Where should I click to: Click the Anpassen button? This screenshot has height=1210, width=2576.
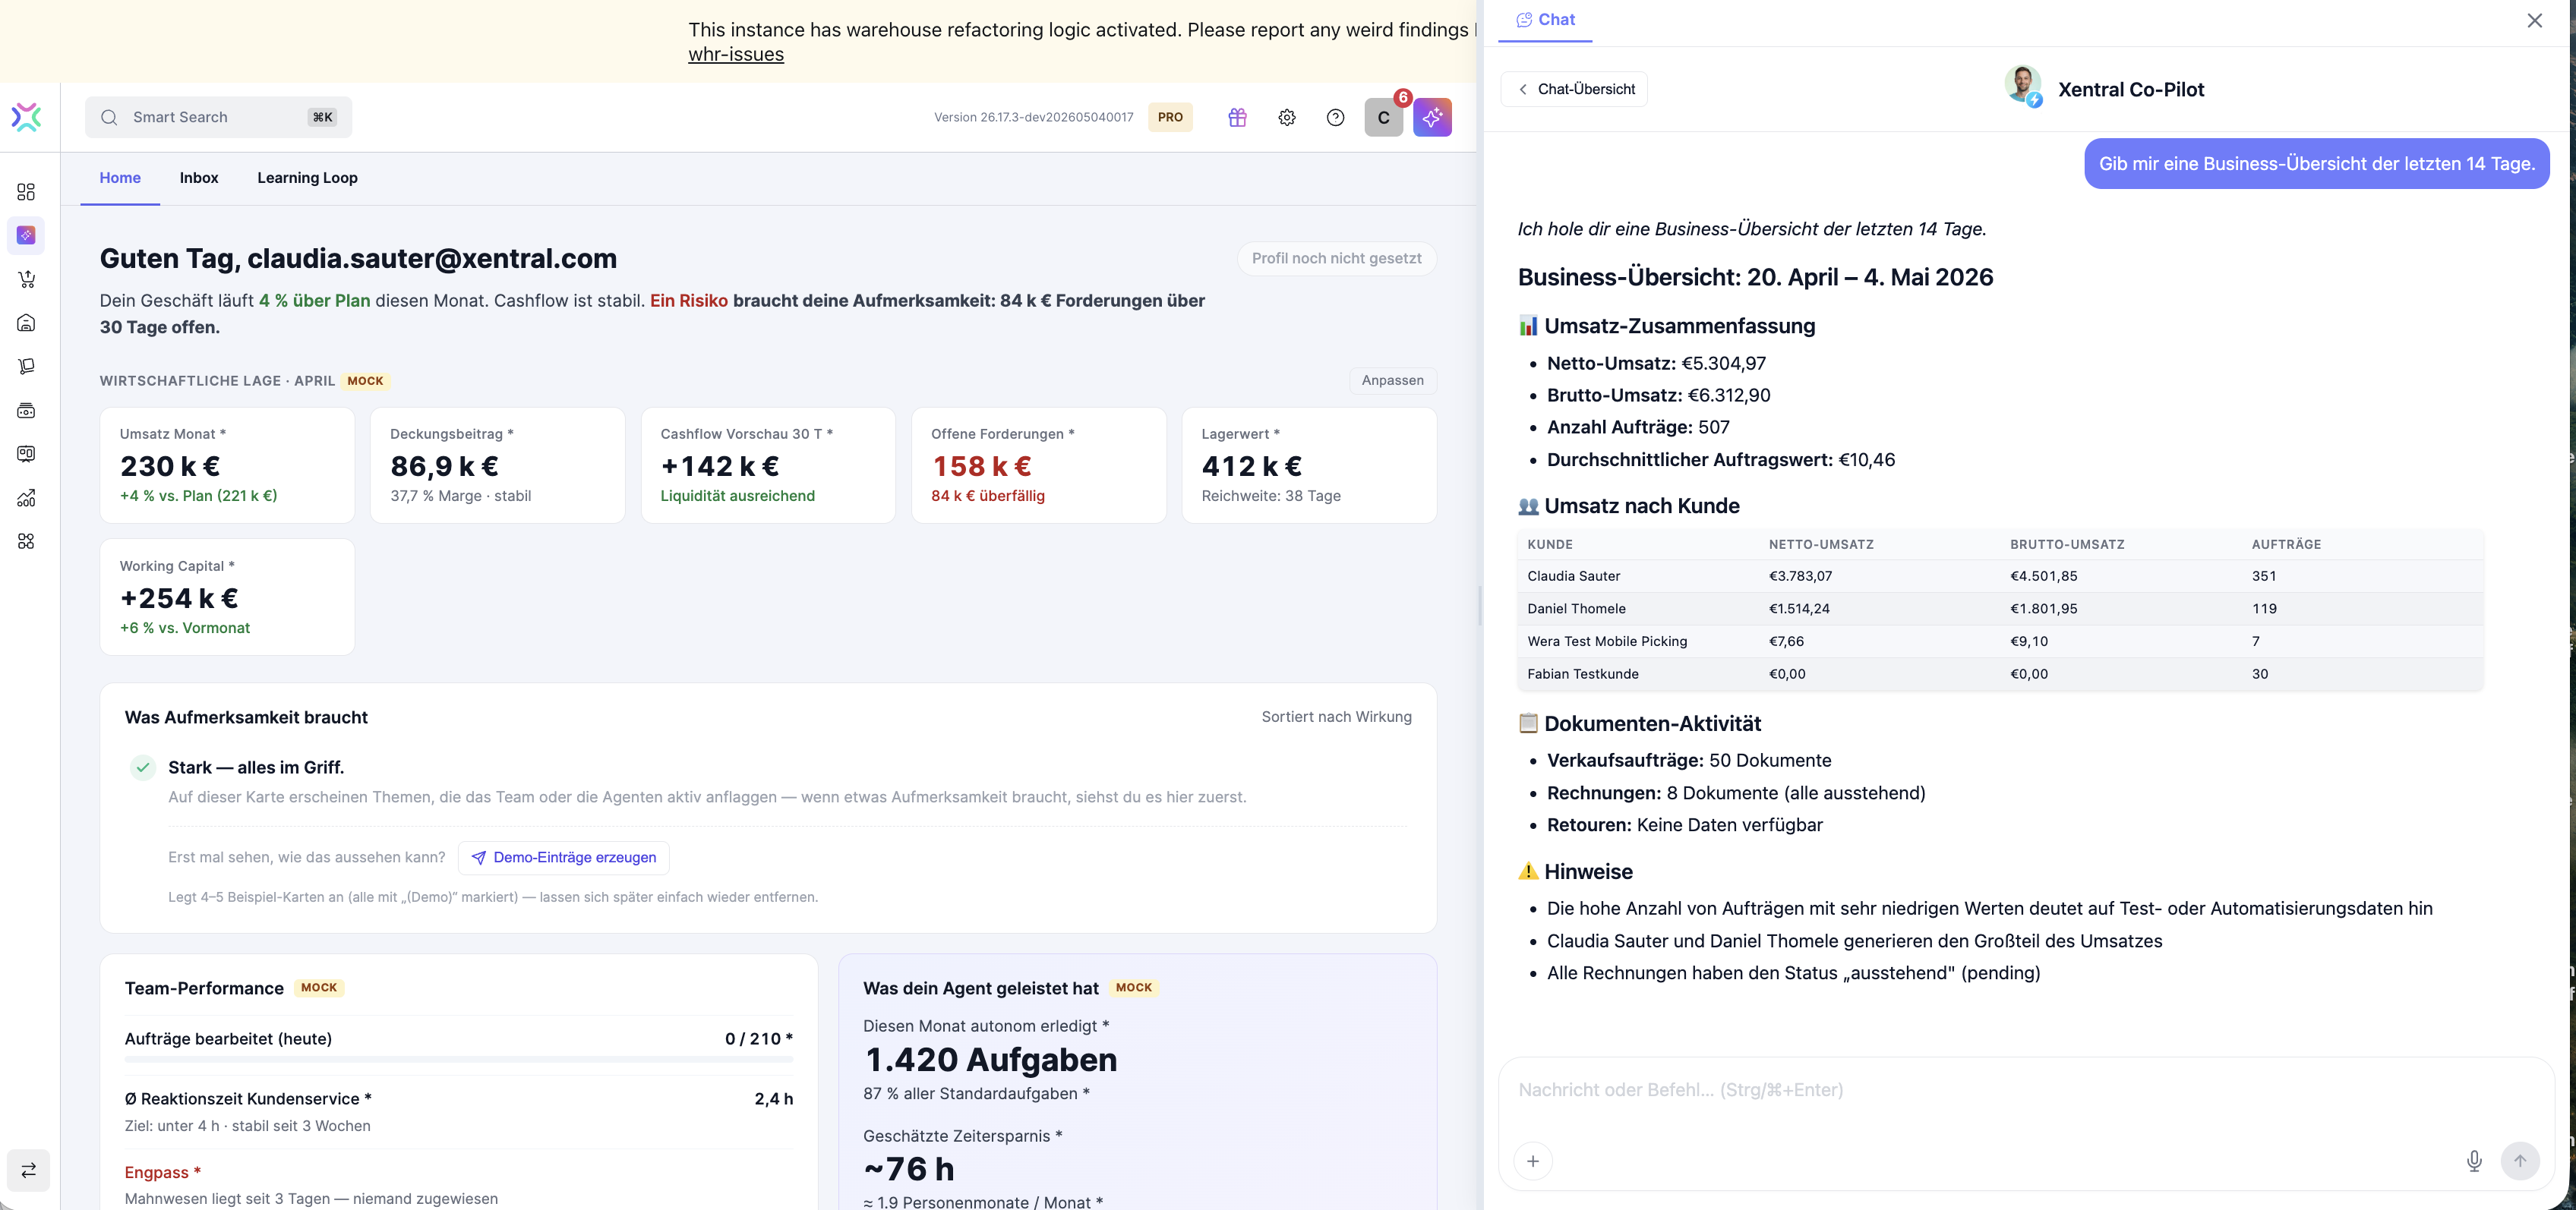tap(1392, 380)
